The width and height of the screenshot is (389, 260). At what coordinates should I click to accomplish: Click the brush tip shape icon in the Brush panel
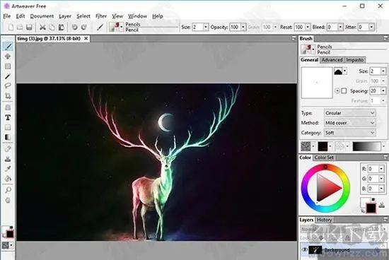pos(338,71)
